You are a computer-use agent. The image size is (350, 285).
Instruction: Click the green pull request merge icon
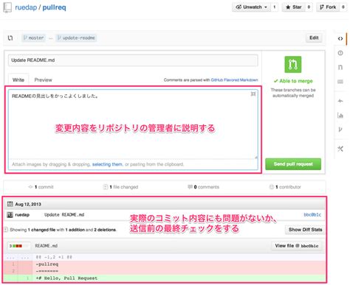(293, 65)
